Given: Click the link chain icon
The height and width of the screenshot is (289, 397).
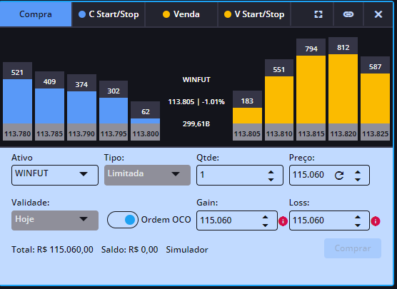Looking at the screenshot, I should tap(348, 14).
